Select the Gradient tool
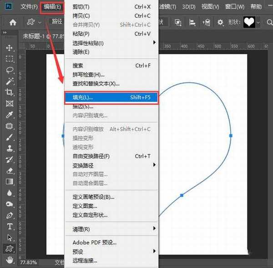Image resolution: width=273 pixels, height=268 pixels. point(9,182)
